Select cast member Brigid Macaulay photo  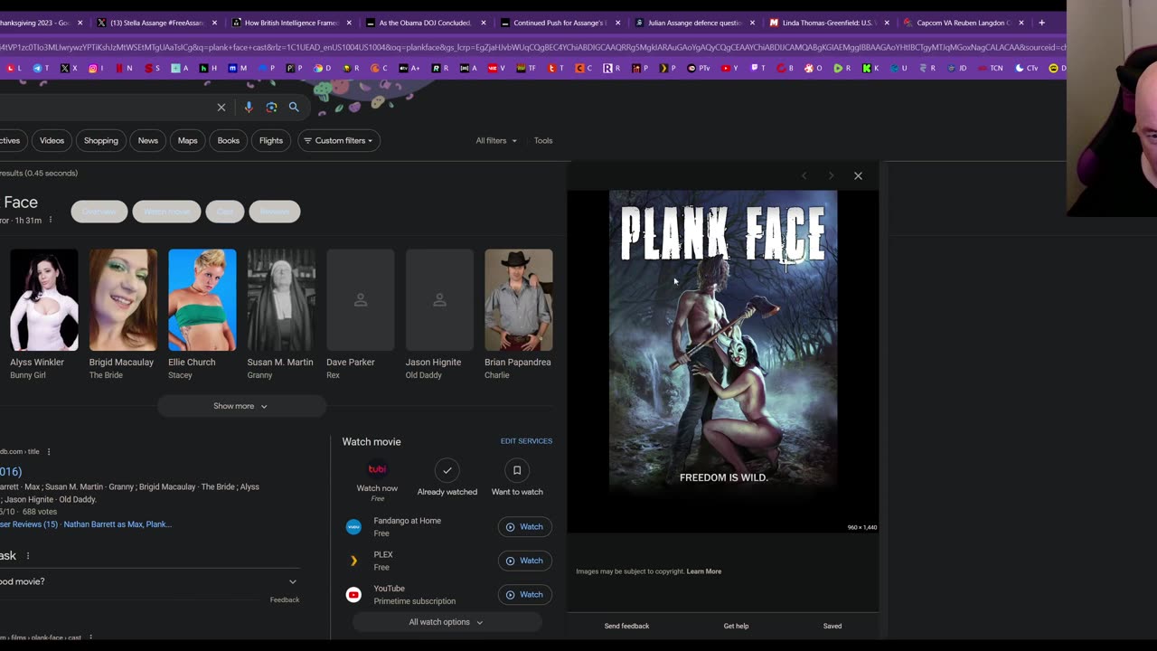[x=123, y=300]
